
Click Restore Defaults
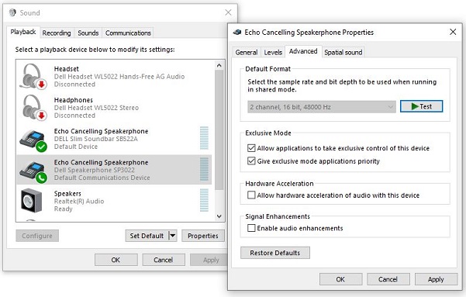pos(275,253)
